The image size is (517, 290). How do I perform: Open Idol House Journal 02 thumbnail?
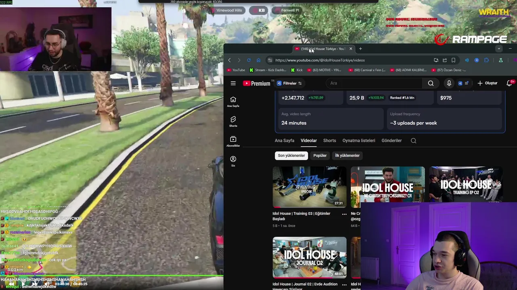(309, 257)
